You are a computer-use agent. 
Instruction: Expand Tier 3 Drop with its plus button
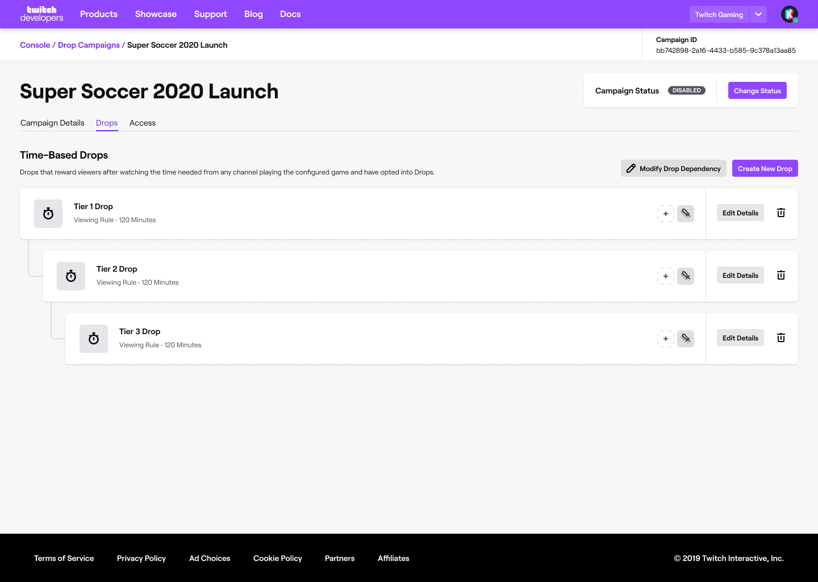pyautogui.click(x=665, y=338)
